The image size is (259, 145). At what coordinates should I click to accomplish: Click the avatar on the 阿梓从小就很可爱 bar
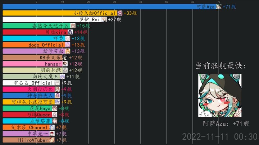tap(57, 102)
